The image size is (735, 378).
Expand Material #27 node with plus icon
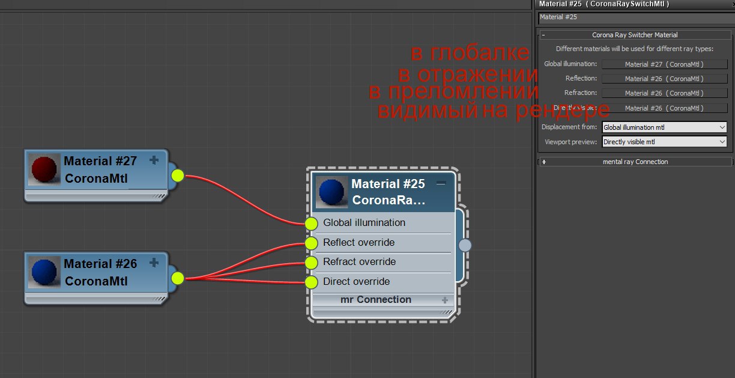(x=154, y=160)
